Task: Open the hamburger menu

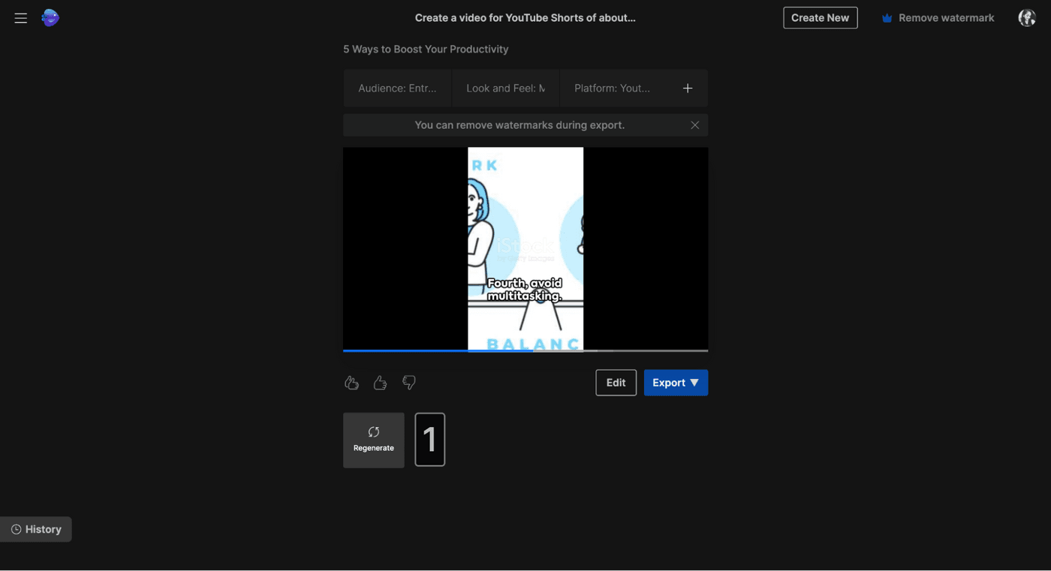Action: 20,18
